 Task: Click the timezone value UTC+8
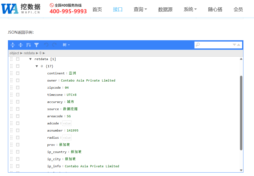click(71, 95)
